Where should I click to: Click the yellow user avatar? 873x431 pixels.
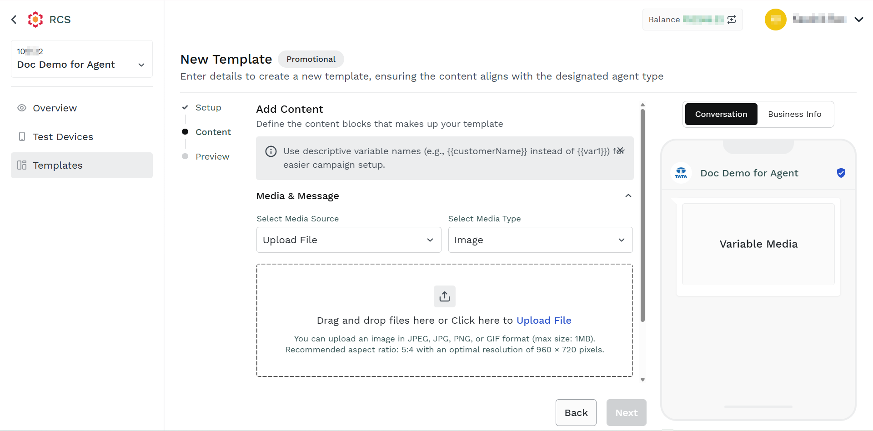coord(776,20)
